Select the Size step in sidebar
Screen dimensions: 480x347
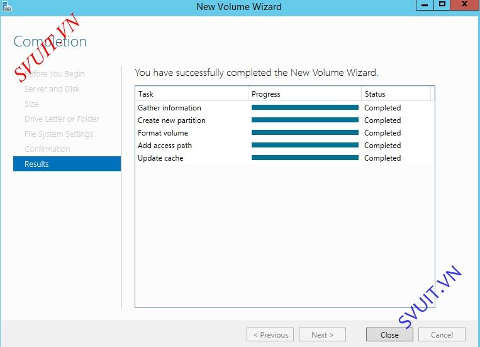click(31, 104)
